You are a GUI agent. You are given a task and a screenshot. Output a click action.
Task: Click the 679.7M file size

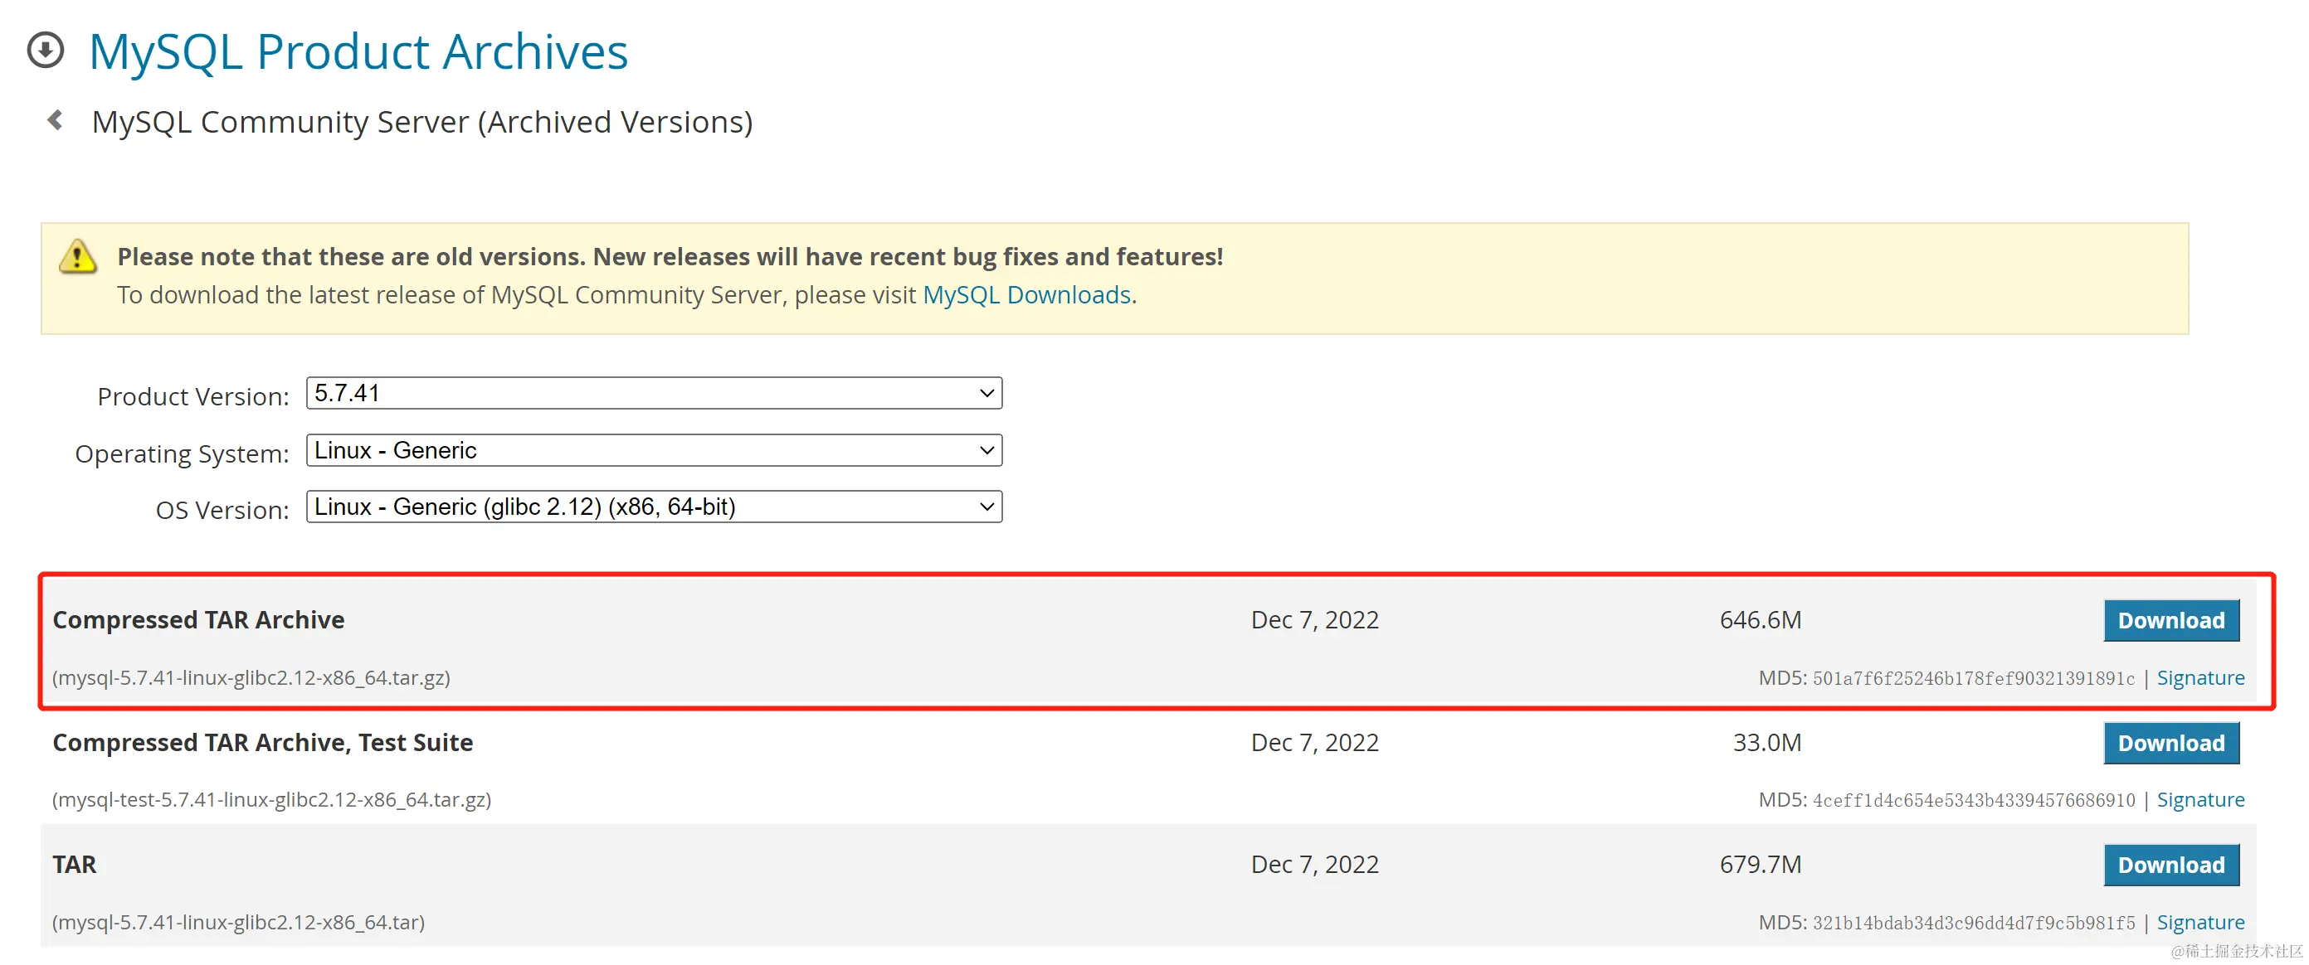[x=1760, y=865]
